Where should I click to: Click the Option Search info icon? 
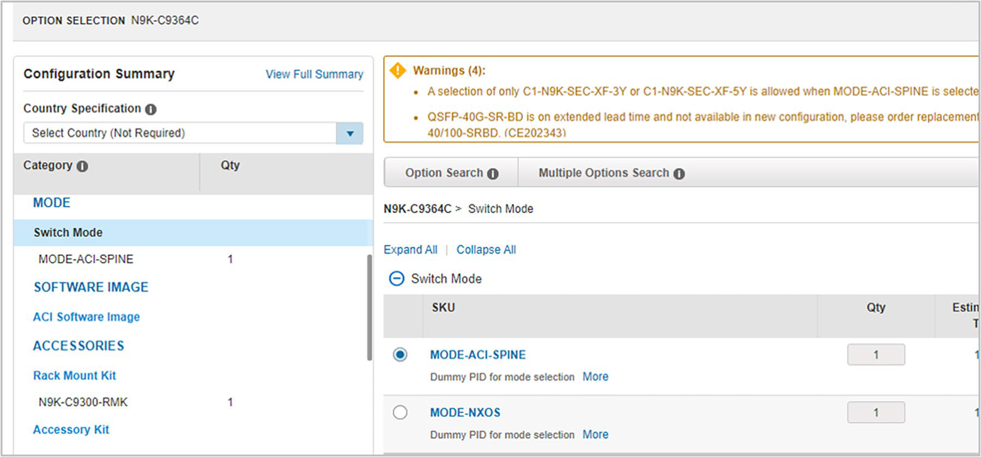[x=493, y=174]
